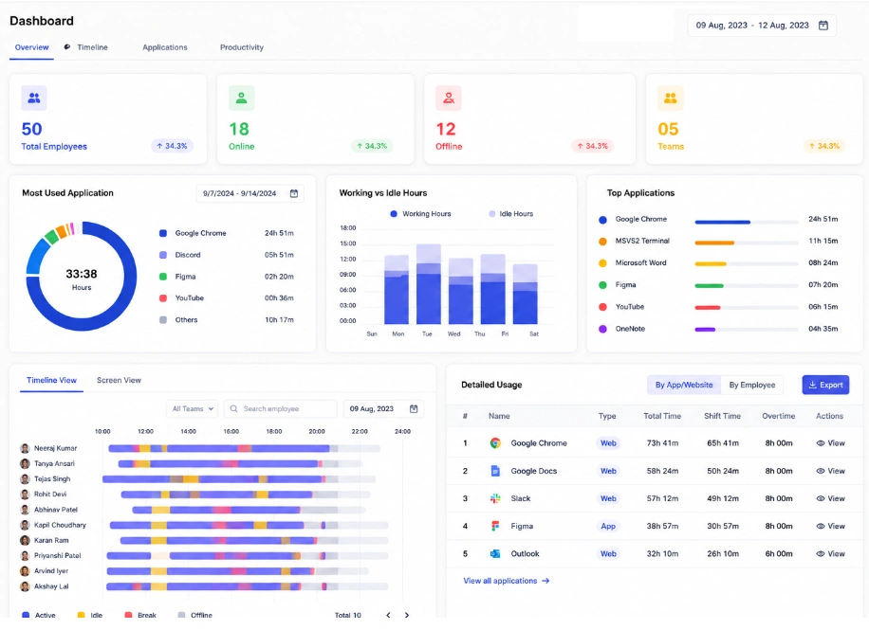
Task: Click the Slack icon in Detailed Usage
Action: [x=495, y=498]
